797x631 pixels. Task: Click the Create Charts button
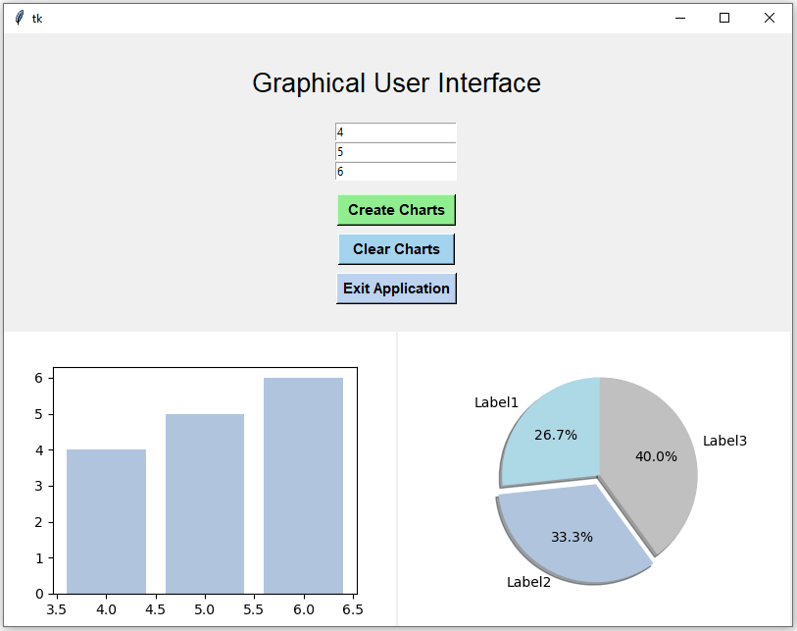pyautogui.click(x=396, y=210)
